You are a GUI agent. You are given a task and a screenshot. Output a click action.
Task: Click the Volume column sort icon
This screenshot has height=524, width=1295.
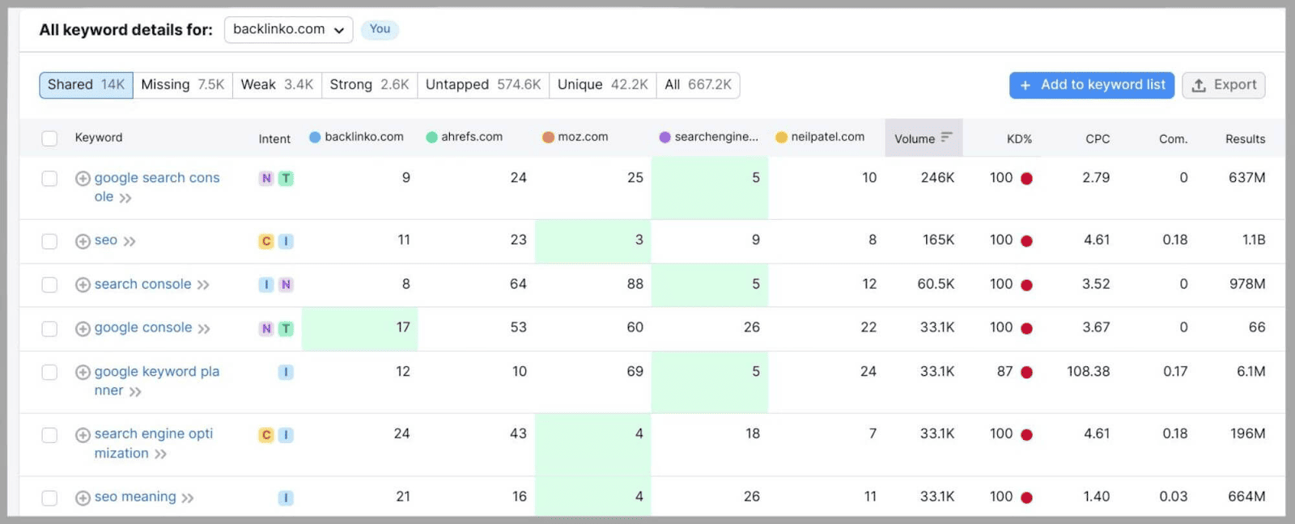[x=946, y=137]
